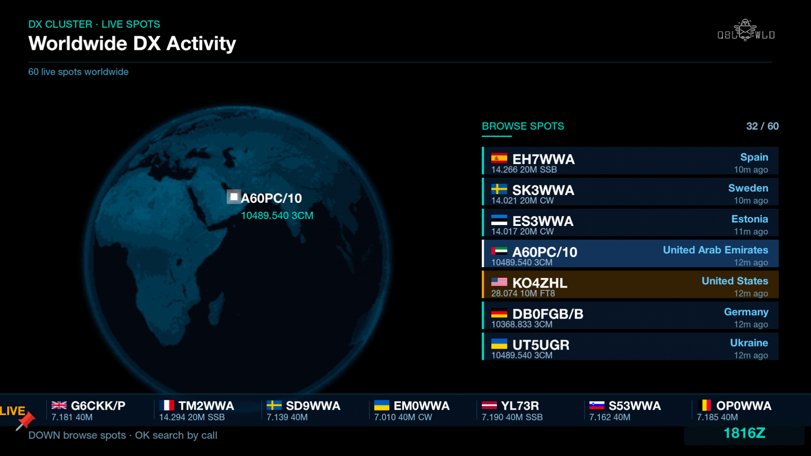Click the DX CLUSTER · LIVE SPOTS header

(x=94, y=24)
